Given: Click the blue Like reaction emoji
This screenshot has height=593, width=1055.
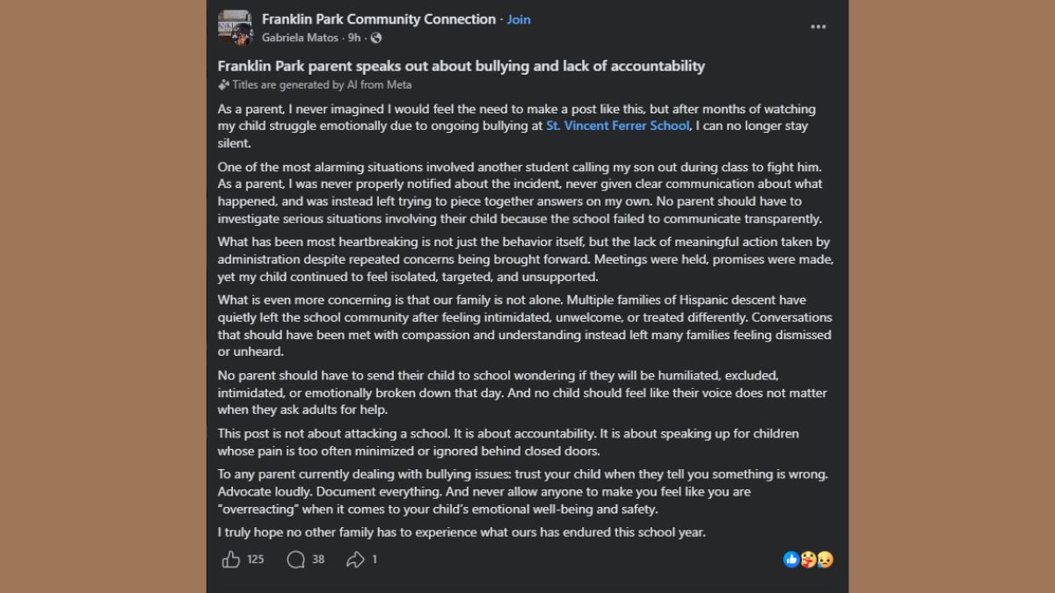Looking at the screenshot, I should pos(791,560).
